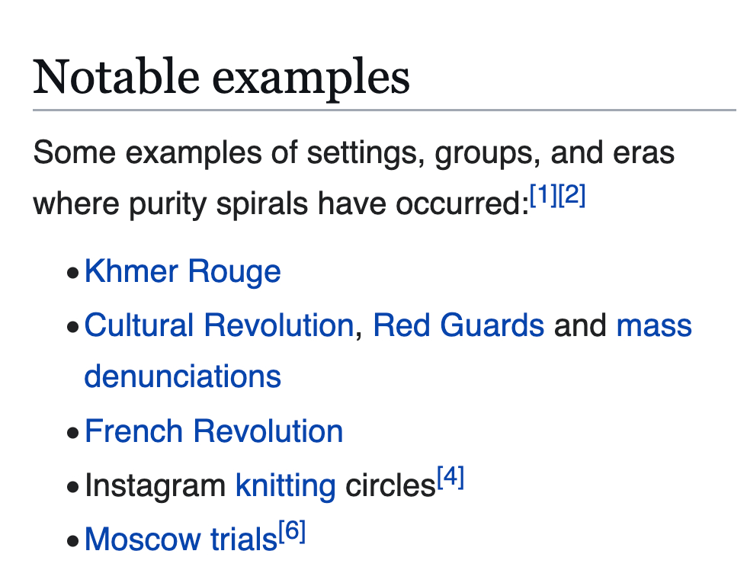Image resolution: width=747 pixels, height=570 pixels.
Task: Click the Notable examples heading
Action: tap(221, 76)
